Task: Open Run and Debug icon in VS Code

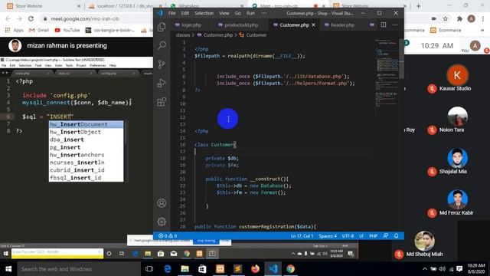Action: tap(162, 84)
